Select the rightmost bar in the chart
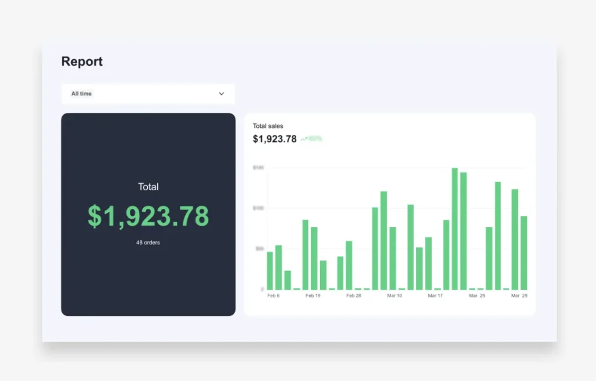596x381 pixels. [524, 253]
